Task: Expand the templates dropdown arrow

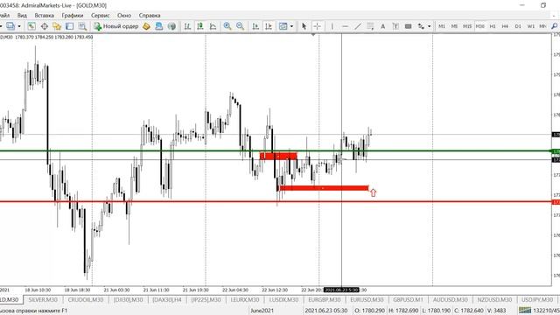Action: 291,26
